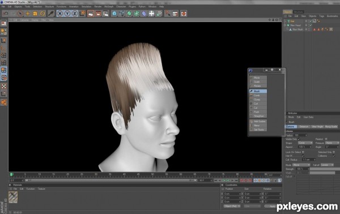Click the red-orange circle icon at toolbar end
Viewport: 340px width, 214px height.
click(184, 14)
